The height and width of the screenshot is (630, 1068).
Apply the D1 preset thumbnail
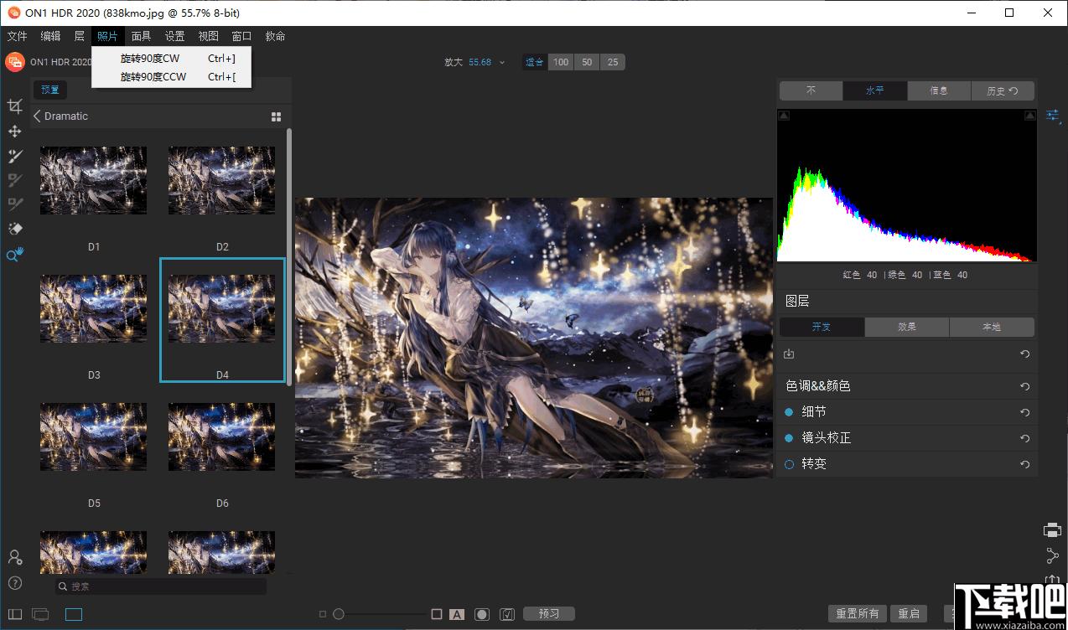tap(94, 181)
